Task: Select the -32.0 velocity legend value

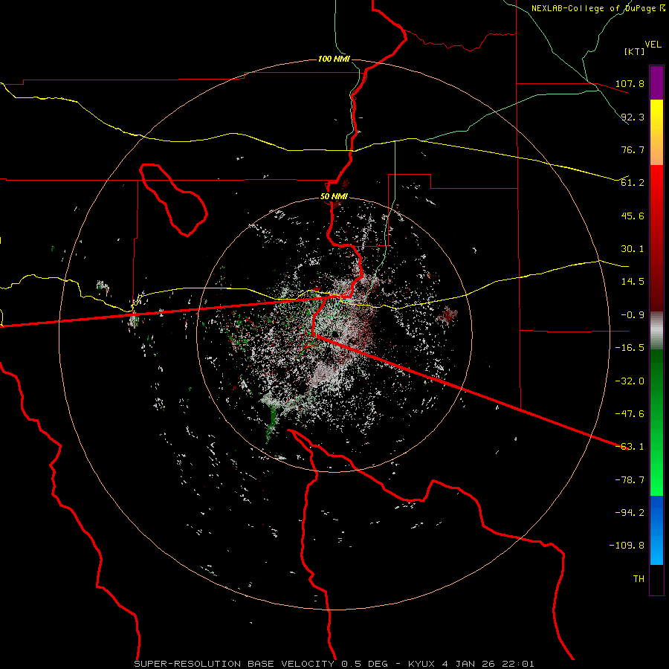Action: click(630, 381)
